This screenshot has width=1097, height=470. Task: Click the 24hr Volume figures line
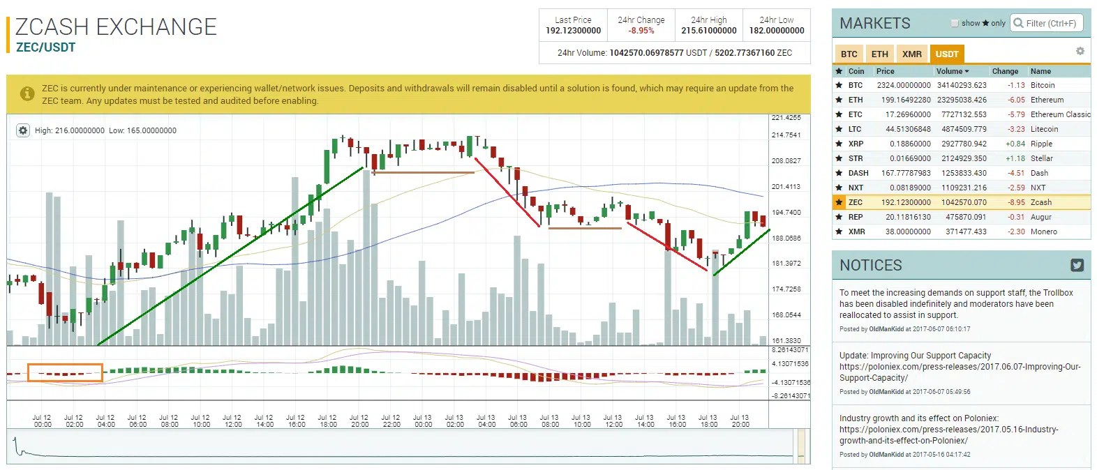coord(675,53)
